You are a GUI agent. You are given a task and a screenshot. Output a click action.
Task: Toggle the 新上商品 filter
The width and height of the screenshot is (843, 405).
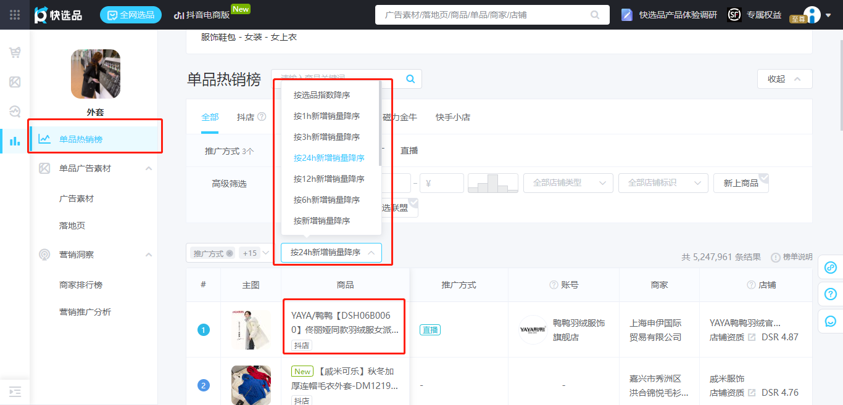tap(741, 183)
